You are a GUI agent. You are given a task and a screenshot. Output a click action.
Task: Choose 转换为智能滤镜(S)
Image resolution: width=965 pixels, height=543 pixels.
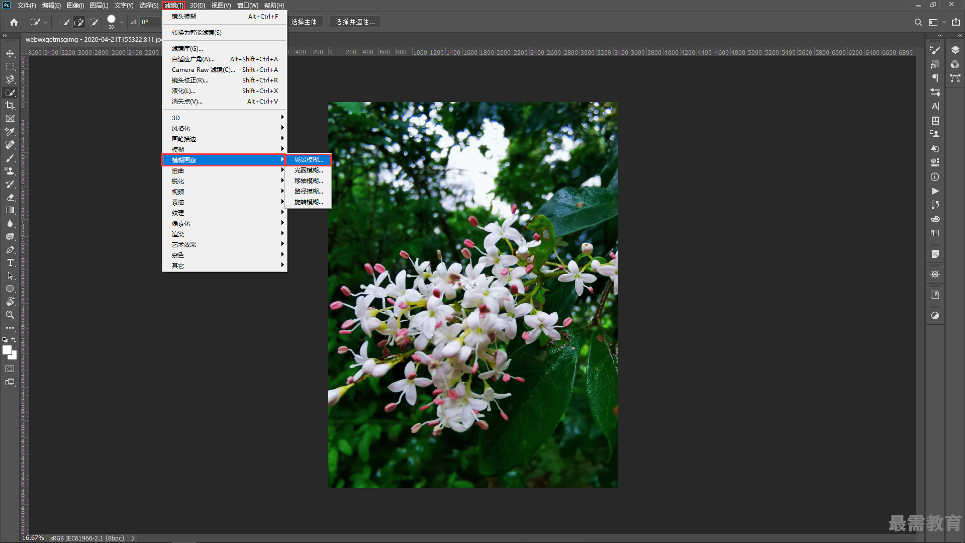point(225,32)
